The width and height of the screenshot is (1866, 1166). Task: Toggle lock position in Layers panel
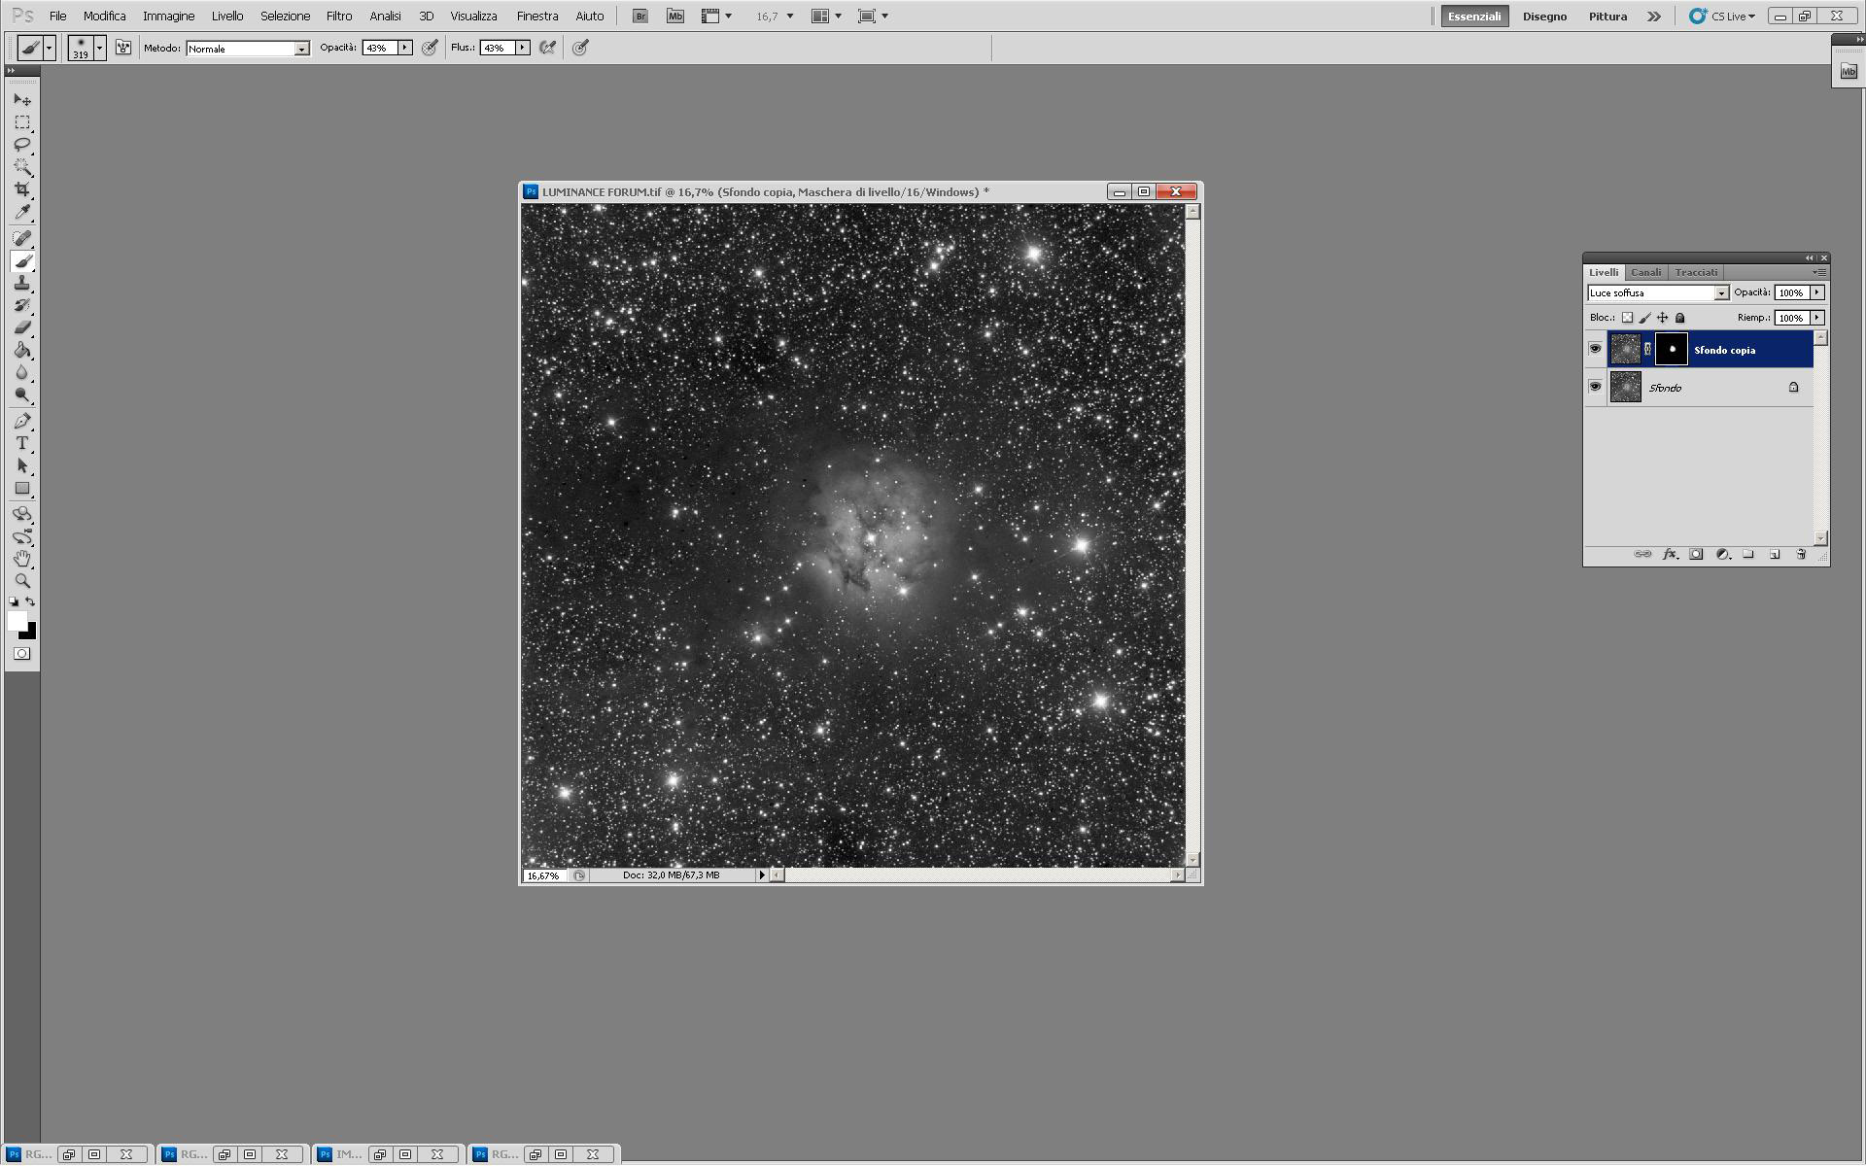point(1663,318)
